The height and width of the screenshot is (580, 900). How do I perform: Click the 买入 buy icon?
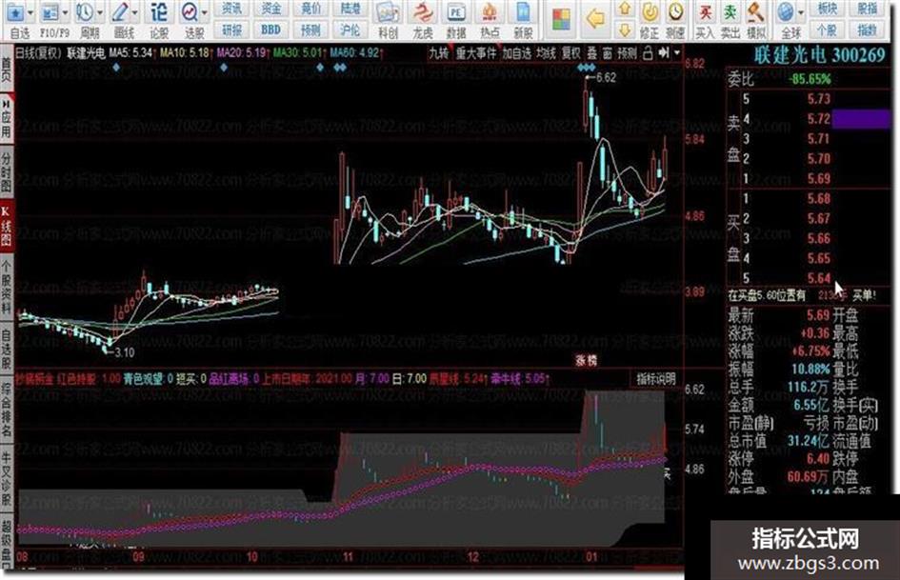point(706,12)
